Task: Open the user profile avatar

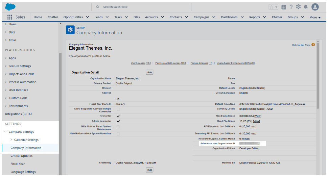Action: point(315,7)
